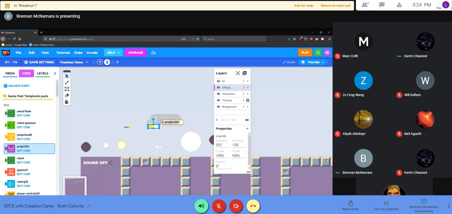
Task: Click the Firefox downloads arrow
Action: click(x=289, y=39)
